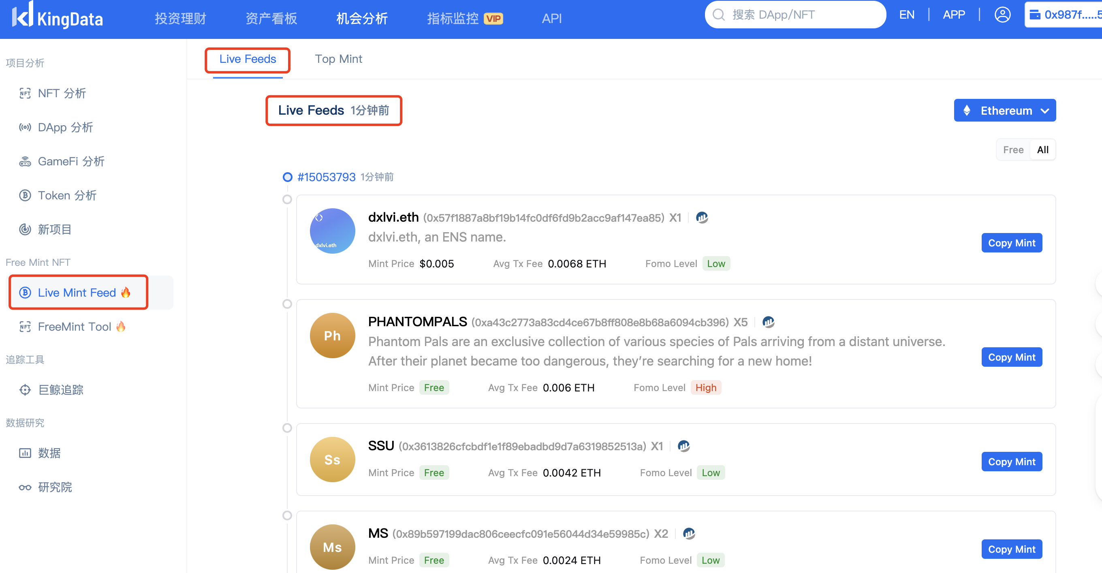Click PHANTOMPALS contract address text
Viewport: 1102px width, 573px height.
pos(600,322)
